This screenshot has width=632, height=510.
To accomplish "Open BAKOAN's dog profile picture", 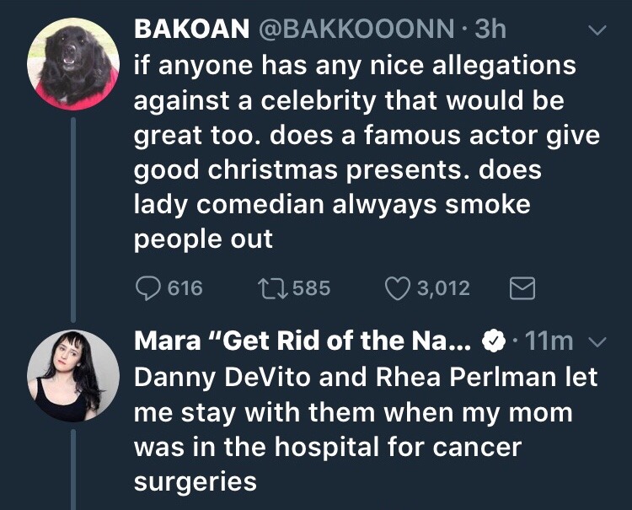I will click(73, 65).
